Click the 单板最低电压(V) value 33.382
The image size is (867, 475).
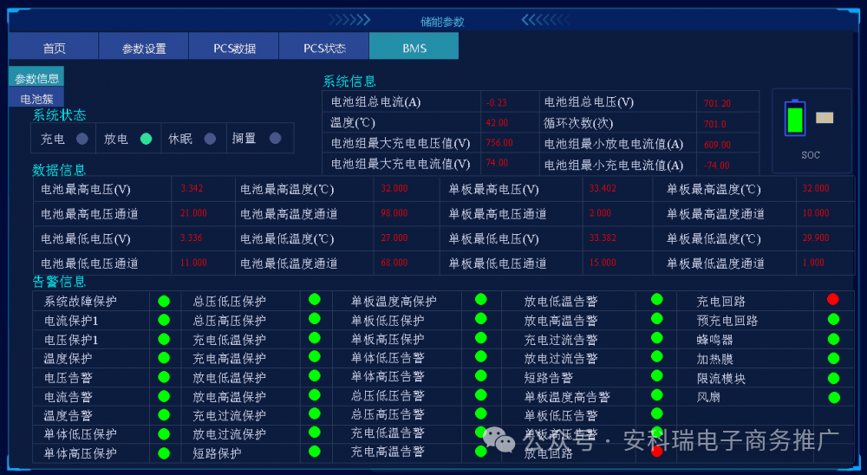pyautogui.click(x=603, y=237)
